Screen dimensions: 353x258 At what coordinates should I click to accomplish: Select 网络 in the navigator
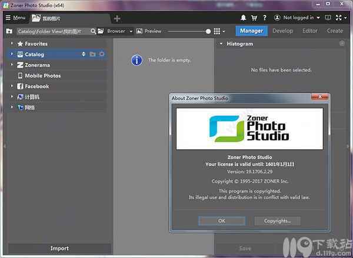click(x=30, y=108)
